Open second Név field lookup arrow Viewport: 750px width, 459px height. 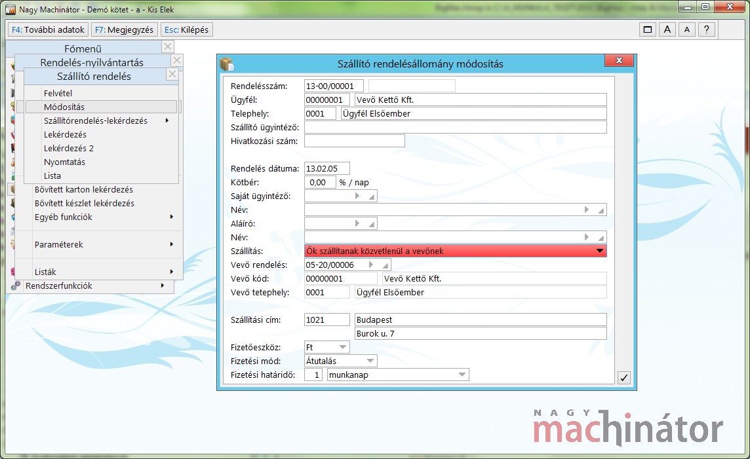point(587,238)
